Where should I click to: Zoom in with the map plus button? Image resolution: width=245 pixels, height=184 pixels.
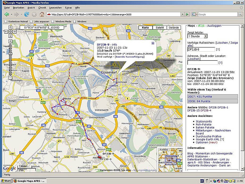tap(10, 41)
